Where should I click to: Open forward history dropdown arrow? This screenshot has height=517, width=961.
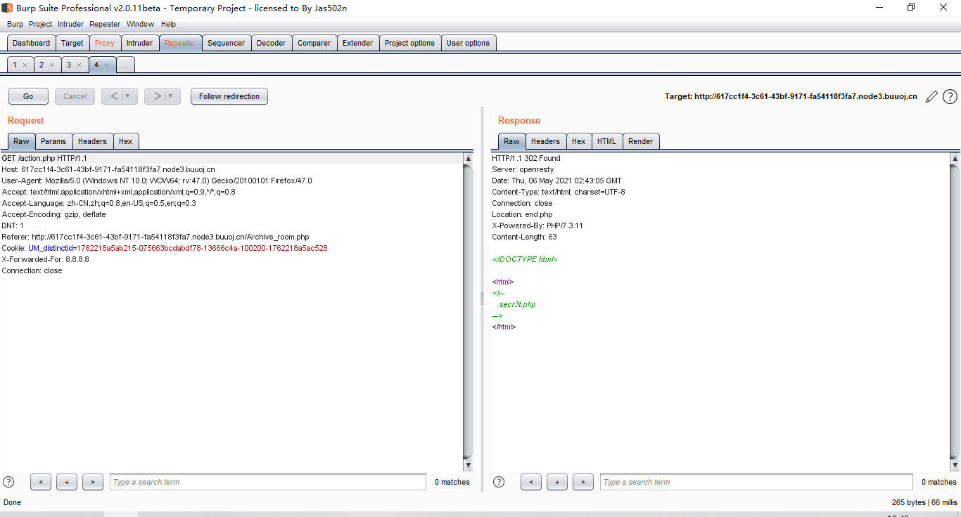(170, 96)
